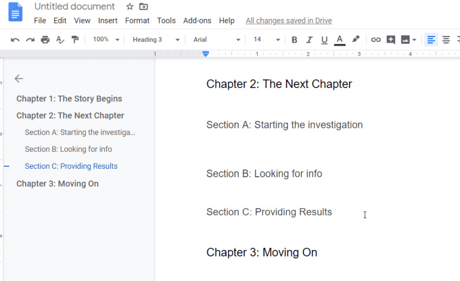Toggle italic formatting

[309, 40]
